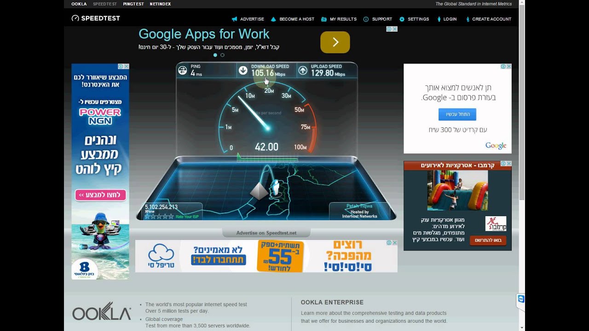This screenshot has width=589, height=331.
Task: Select first carousel dot in banner ad
Action: click(x=215, y=55)
